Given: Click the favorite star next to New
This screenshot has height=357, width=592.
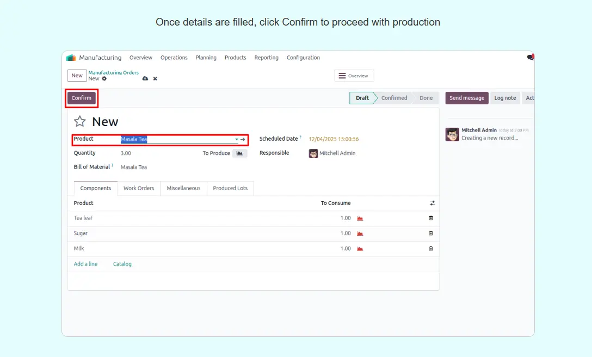Looking at the screenshot, I should pos(80,122).
